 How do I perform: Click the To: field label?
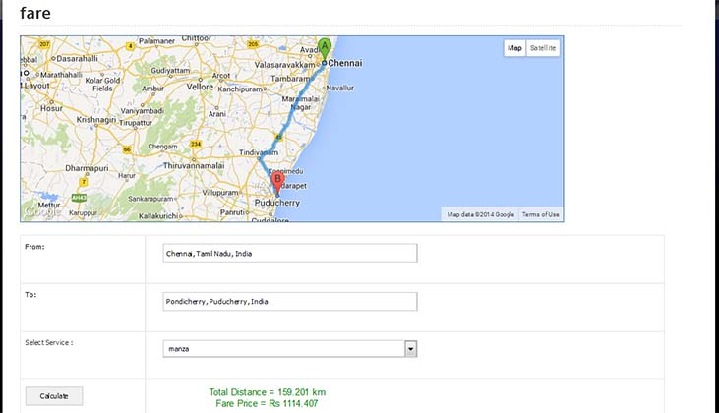click(x=30, y=295)
